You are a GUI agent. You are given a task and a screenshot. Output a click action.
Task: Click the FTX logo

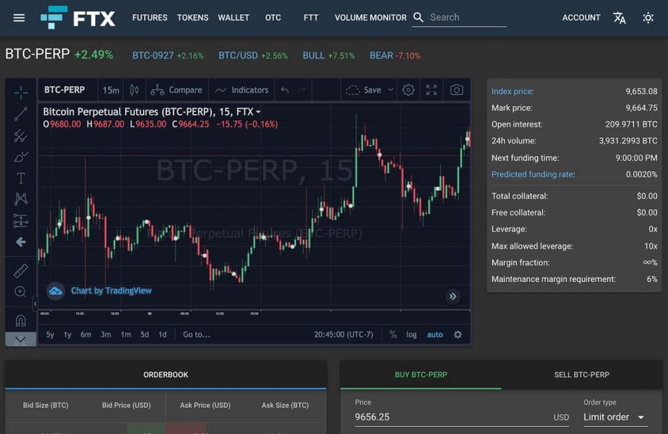(x=78, y=18)
